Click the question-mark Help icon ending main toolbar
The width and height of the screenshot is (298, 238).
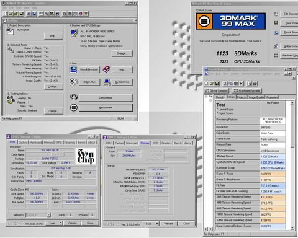(x=86, y=14)
